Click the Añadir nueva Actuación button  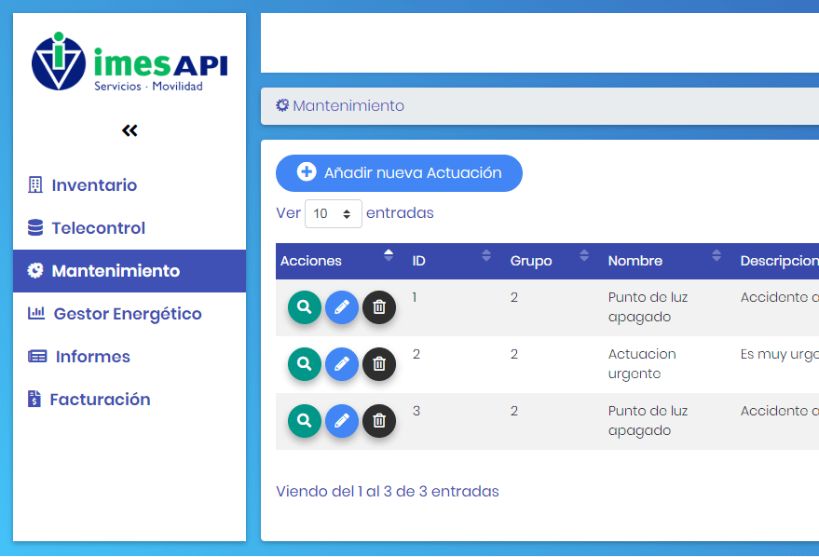(399, 173)
